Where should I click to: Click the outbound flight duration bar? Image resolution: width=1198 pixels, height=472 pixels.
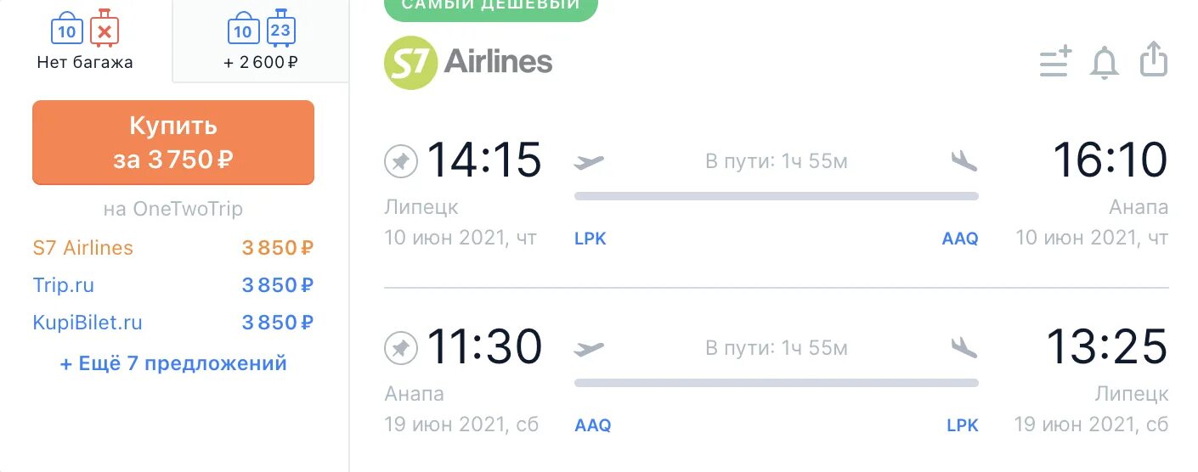[x=776, y=196]
